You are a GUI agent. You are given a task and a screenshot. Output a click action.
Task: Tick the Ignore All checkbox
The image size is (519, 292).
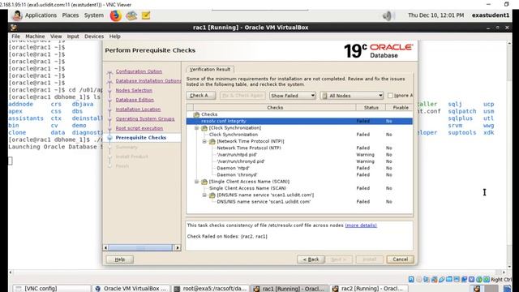click(x=390, y=96)
